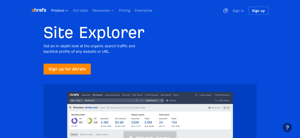This screenshot has height=138, width=300.
Task: Select Keywords Explorer in demo preview
Action: pyautogui.click(x=112, y=95)
